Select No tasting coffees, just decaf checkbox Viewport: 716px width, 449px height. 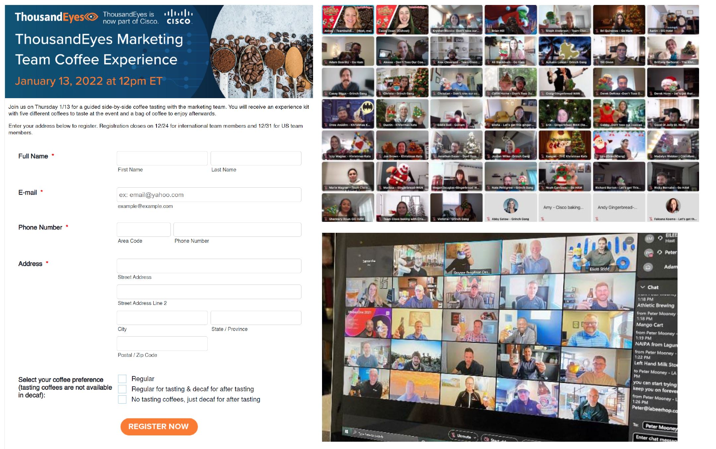click(x=122, y=399)
